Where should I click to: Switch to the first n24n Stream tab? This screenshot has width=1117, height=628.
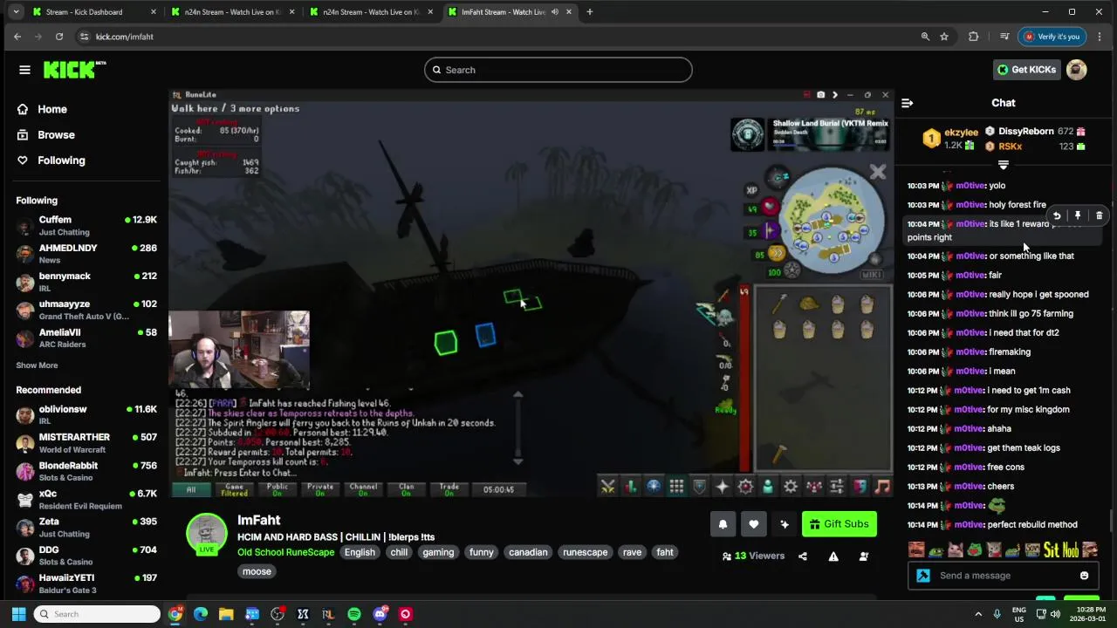[x=232, y=12]
